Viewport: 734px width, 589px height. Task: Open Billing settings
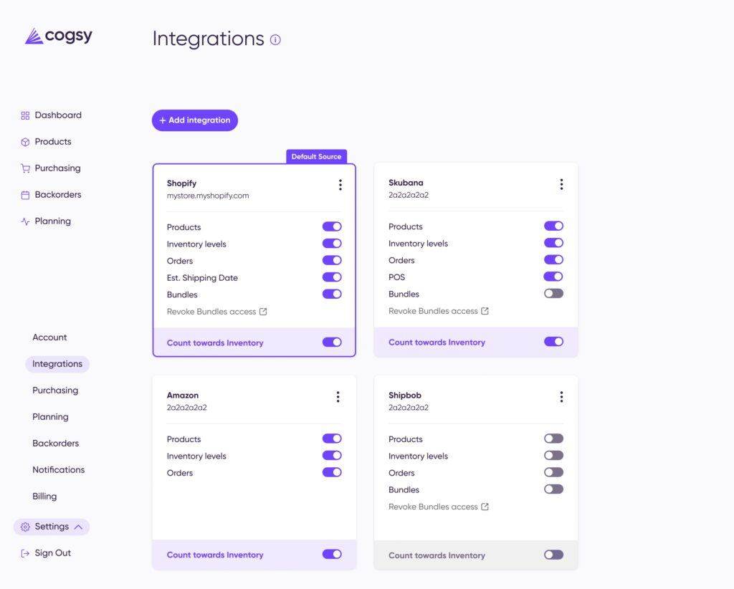[44, 497]
